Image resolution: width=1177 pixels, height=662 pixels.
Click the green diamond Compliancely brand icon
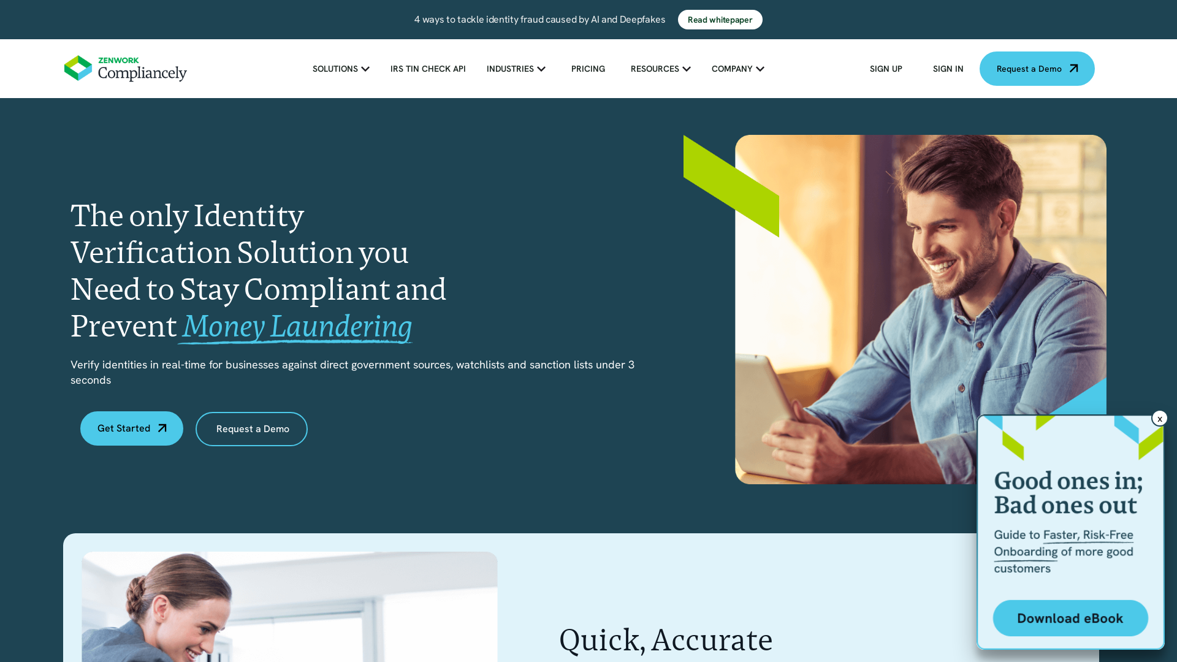point(78,68)
